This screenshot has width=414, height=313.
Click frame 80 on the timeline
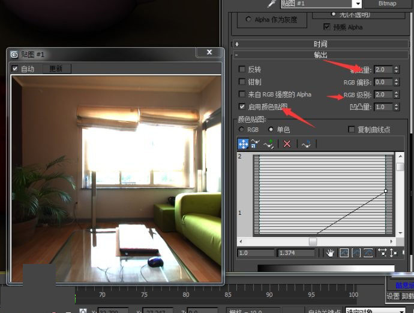[x=185, y=294]
